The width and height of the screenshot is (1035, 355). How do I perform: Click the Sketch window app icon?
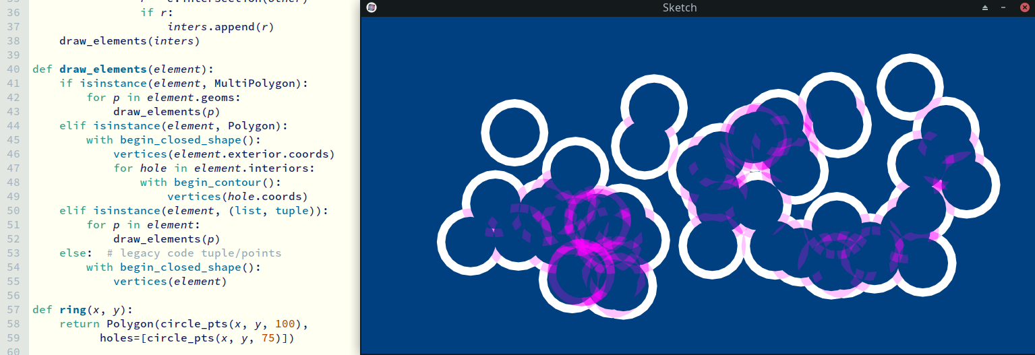pyautogui.click(x=372, y=7)
